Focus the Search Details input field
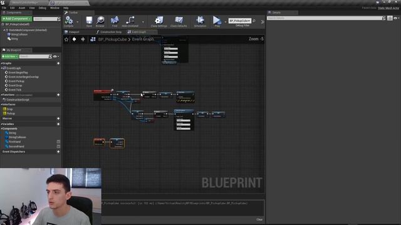Image resolution: width=401 pixels, height=225 pixels. click(x=325, y=18)
